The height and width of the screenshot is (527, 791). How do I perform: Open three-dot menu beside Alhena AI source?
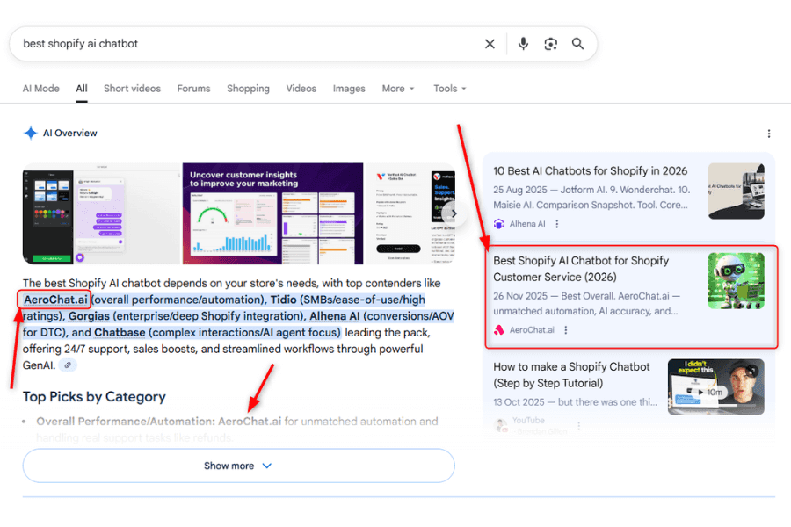click(x=557, y=224)
